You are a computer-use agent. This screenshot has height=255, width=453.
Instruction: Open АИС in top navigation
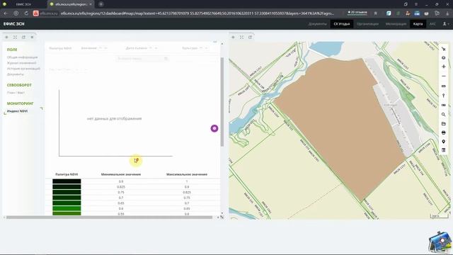click(x=432, y=24)
